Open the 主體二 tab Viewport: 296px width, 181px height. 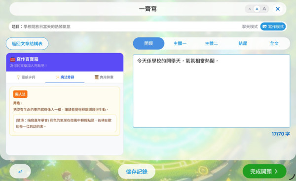[212, 43]
